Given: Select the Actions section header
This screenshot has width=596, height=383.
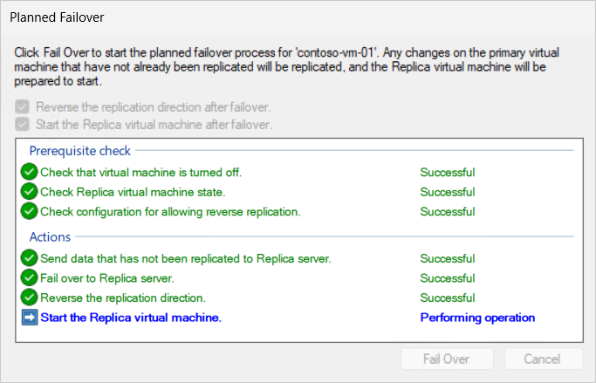Looking at the screenshot, I should coord(50,236).
